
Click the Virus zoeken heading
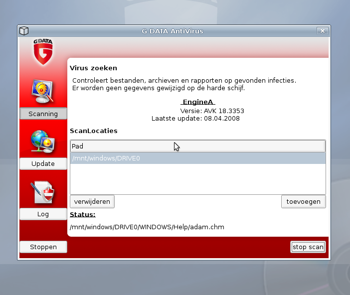tap(93, 68)
